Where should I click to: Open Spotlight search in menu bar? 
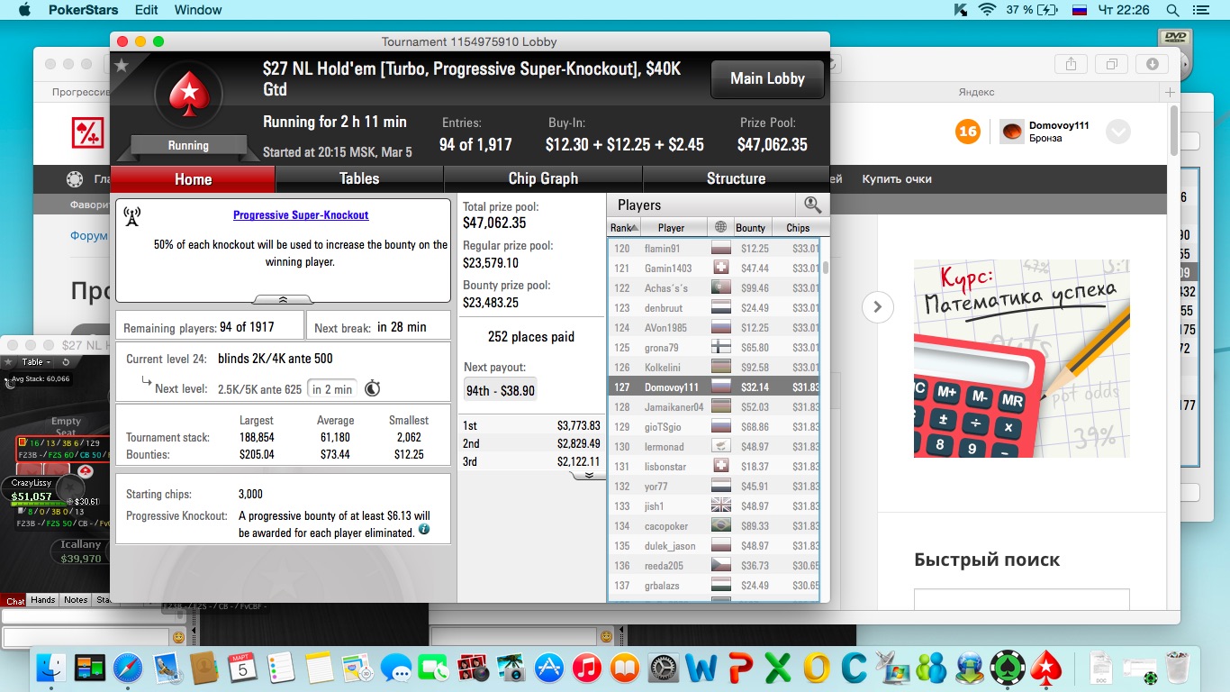pyautogui.click(x=1172, y=10)
